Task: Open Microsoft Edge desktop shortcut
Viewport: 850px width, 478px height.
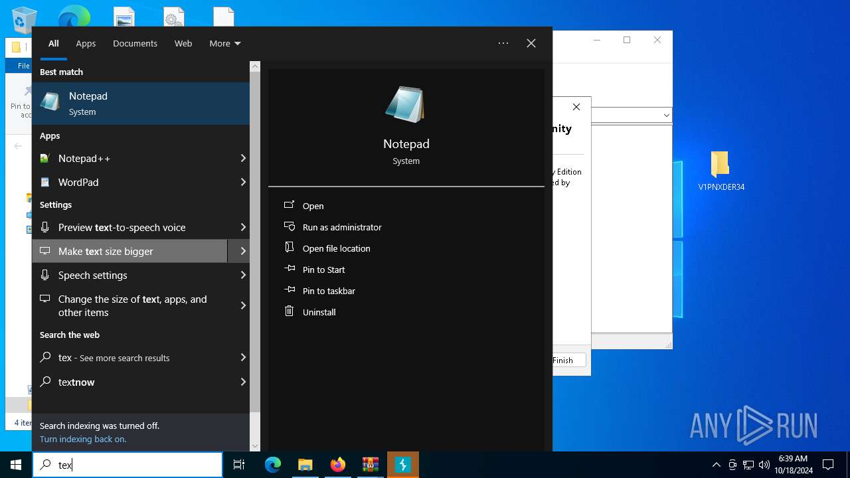Action: coord(74,17)
